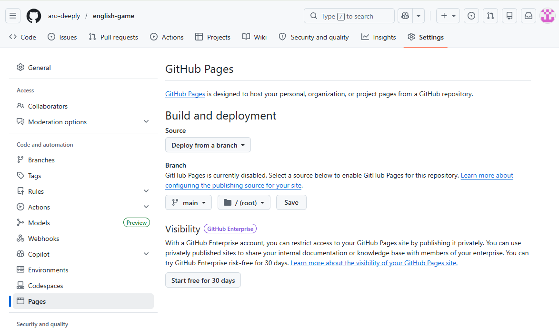This screenshot has height=329, width=559.
Task: Expand Moderation options section
Action: [x=83, y=122]
